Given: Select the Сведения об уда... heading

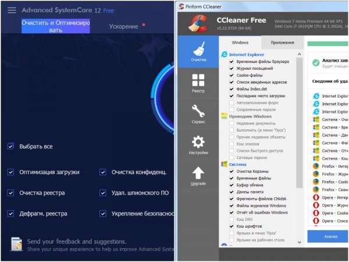Looking at the screenshot, I should [330, 81].
